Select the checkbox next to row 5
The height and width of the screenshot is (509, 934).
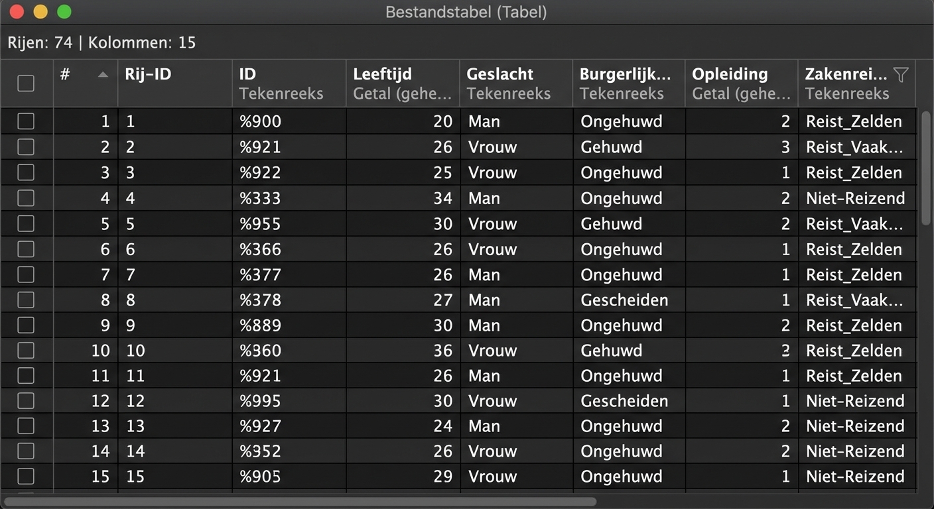25,223
